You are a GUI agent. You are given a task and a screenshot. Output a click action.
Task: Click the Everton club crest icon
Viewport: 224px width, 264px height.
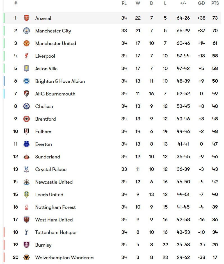(26, 144)
